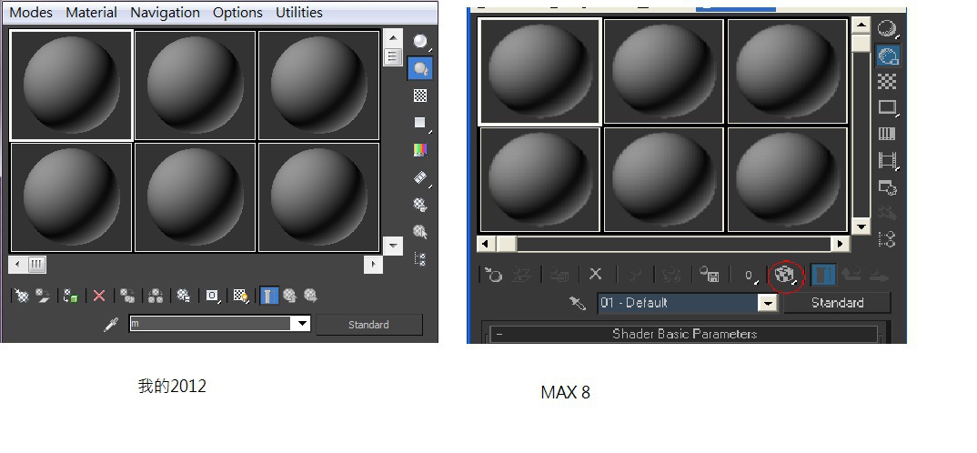Click the red X Reset Map icon

pyautogui.click(x=99, y=296)
